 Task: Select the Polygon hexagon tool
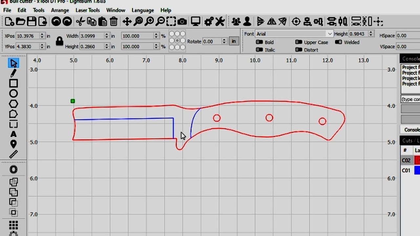[13, 104]
